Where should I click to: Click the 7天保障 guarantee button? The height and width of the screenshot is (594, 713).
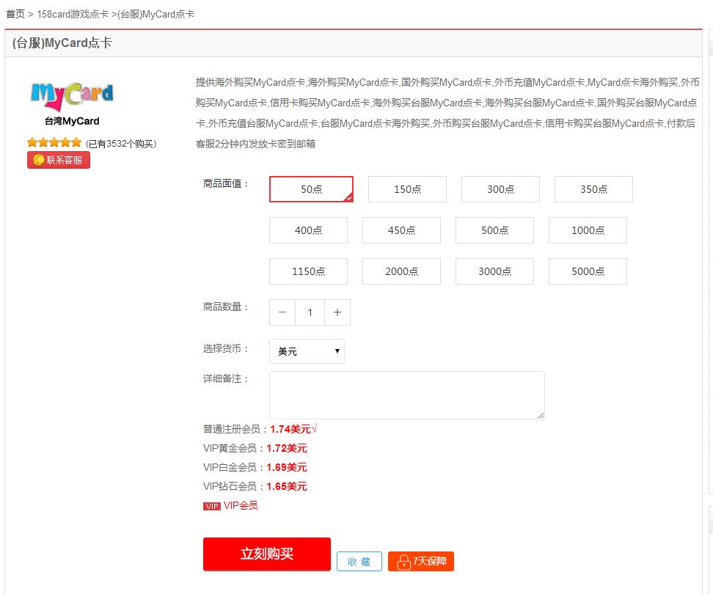pos(421,561)
